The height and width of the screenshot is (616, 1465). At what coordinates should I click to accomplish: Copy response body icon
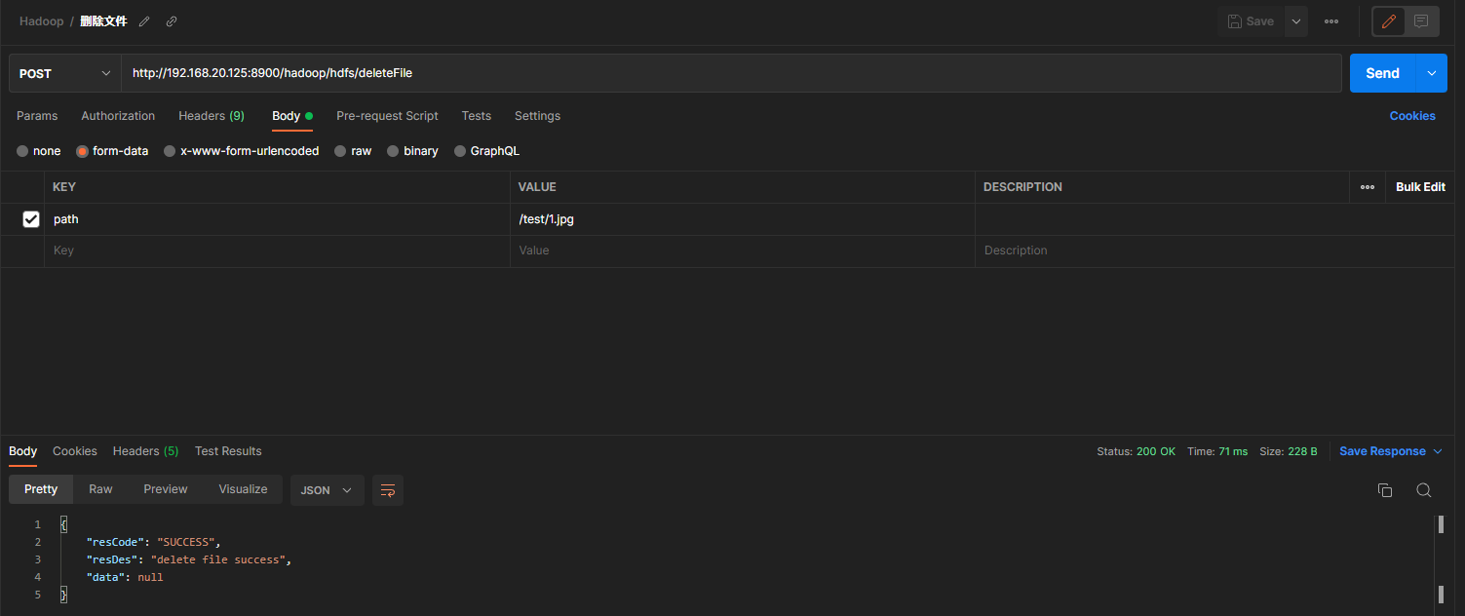point(1385,490)
